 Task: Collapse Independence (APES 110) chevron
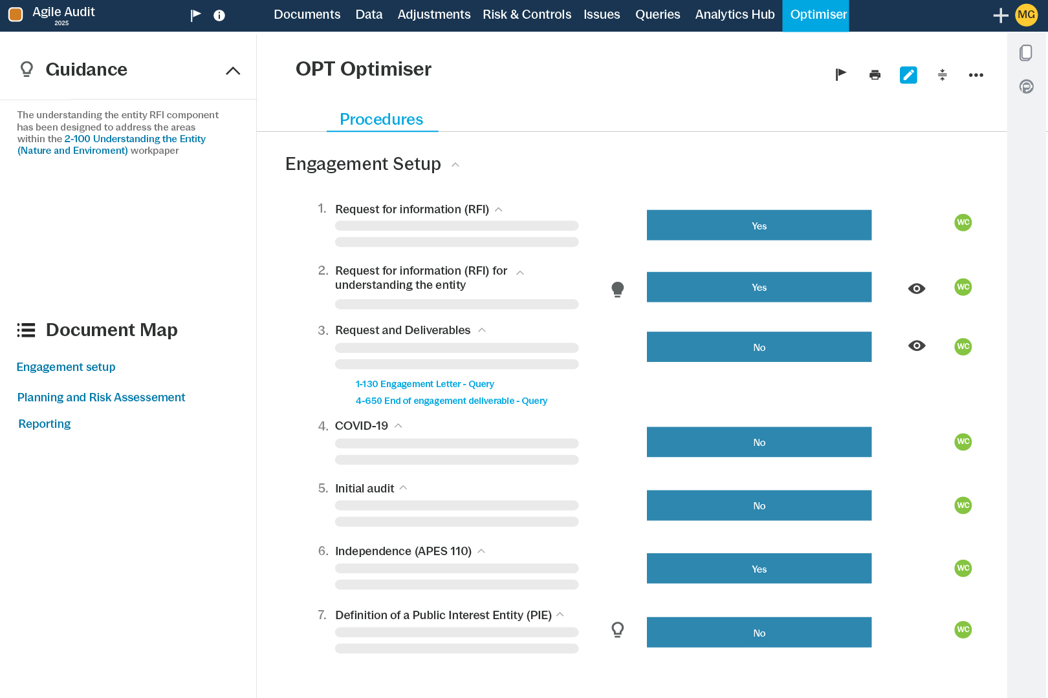click(x=481, y=551)
